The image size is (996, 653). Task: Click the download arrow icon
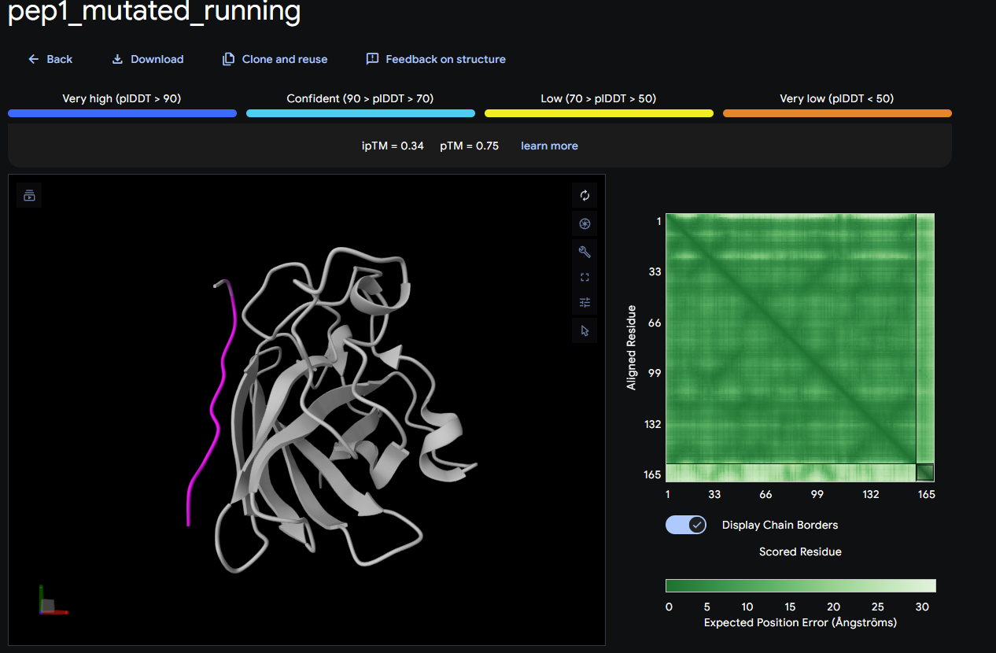(x=117, y=59)
